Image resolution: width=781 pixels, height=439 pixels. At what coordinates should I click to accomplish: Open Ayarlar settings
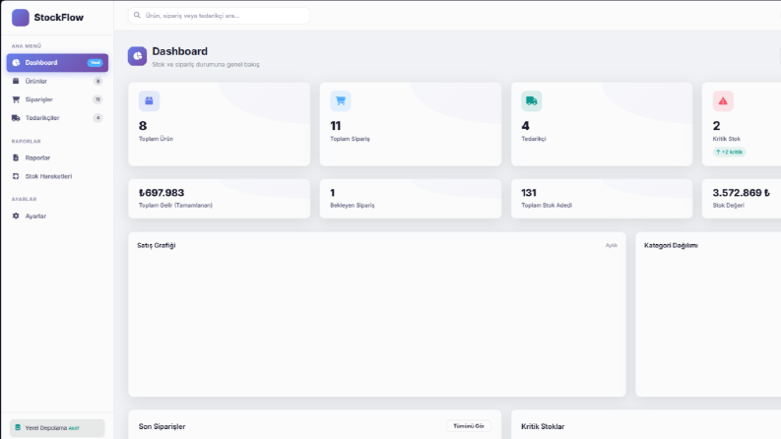pyautogui.click(x=57, y=216)
